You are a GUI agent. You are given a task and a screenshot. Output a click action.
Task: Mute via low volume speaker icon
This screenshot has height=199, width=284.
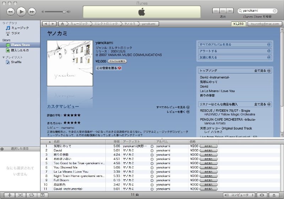tap(43, 12)
